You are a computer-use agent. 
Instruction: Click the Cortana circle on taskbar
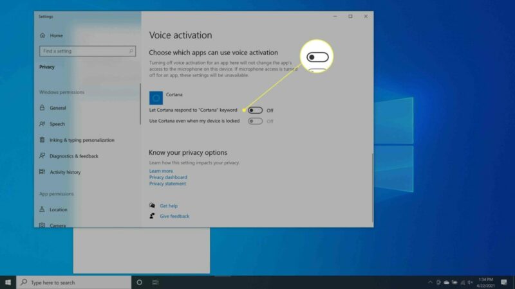click(140, 282)
